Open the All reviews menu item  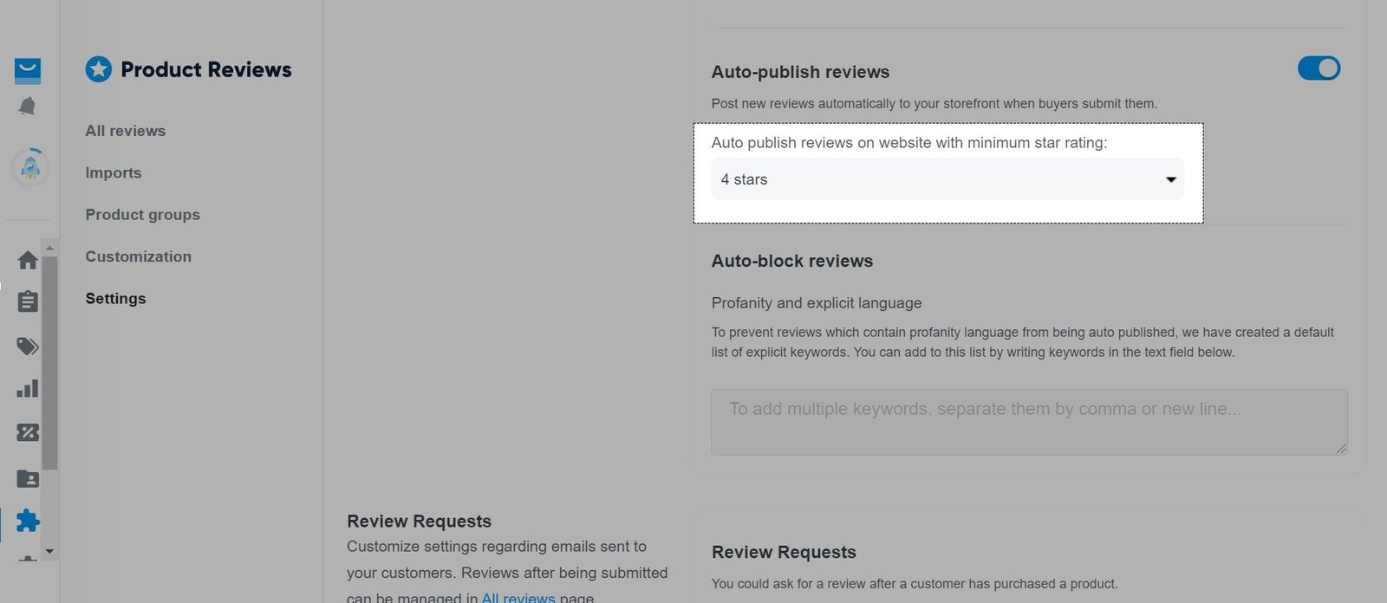point(126,131)
